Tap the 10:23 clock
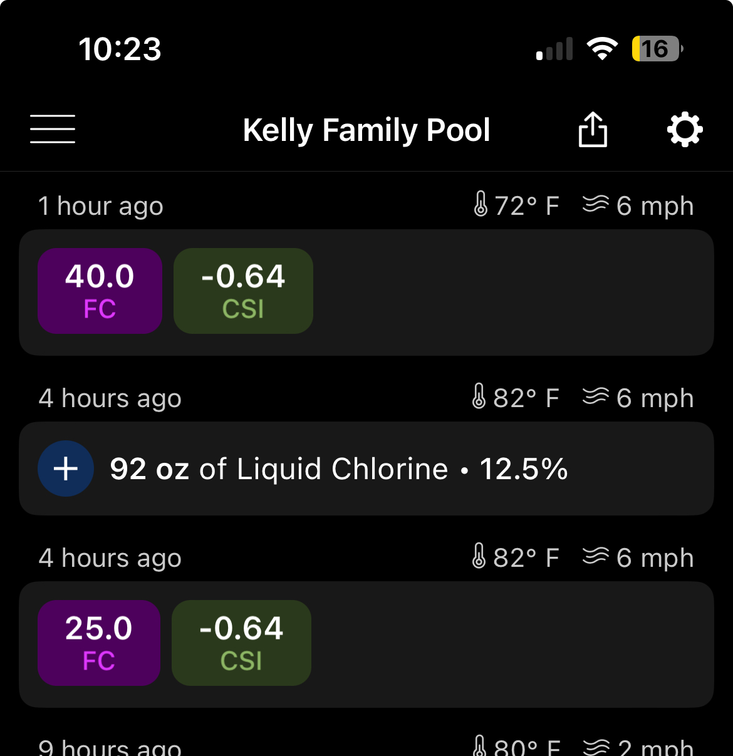The height and width of the screenshot is (756, 733). [120, 49]
